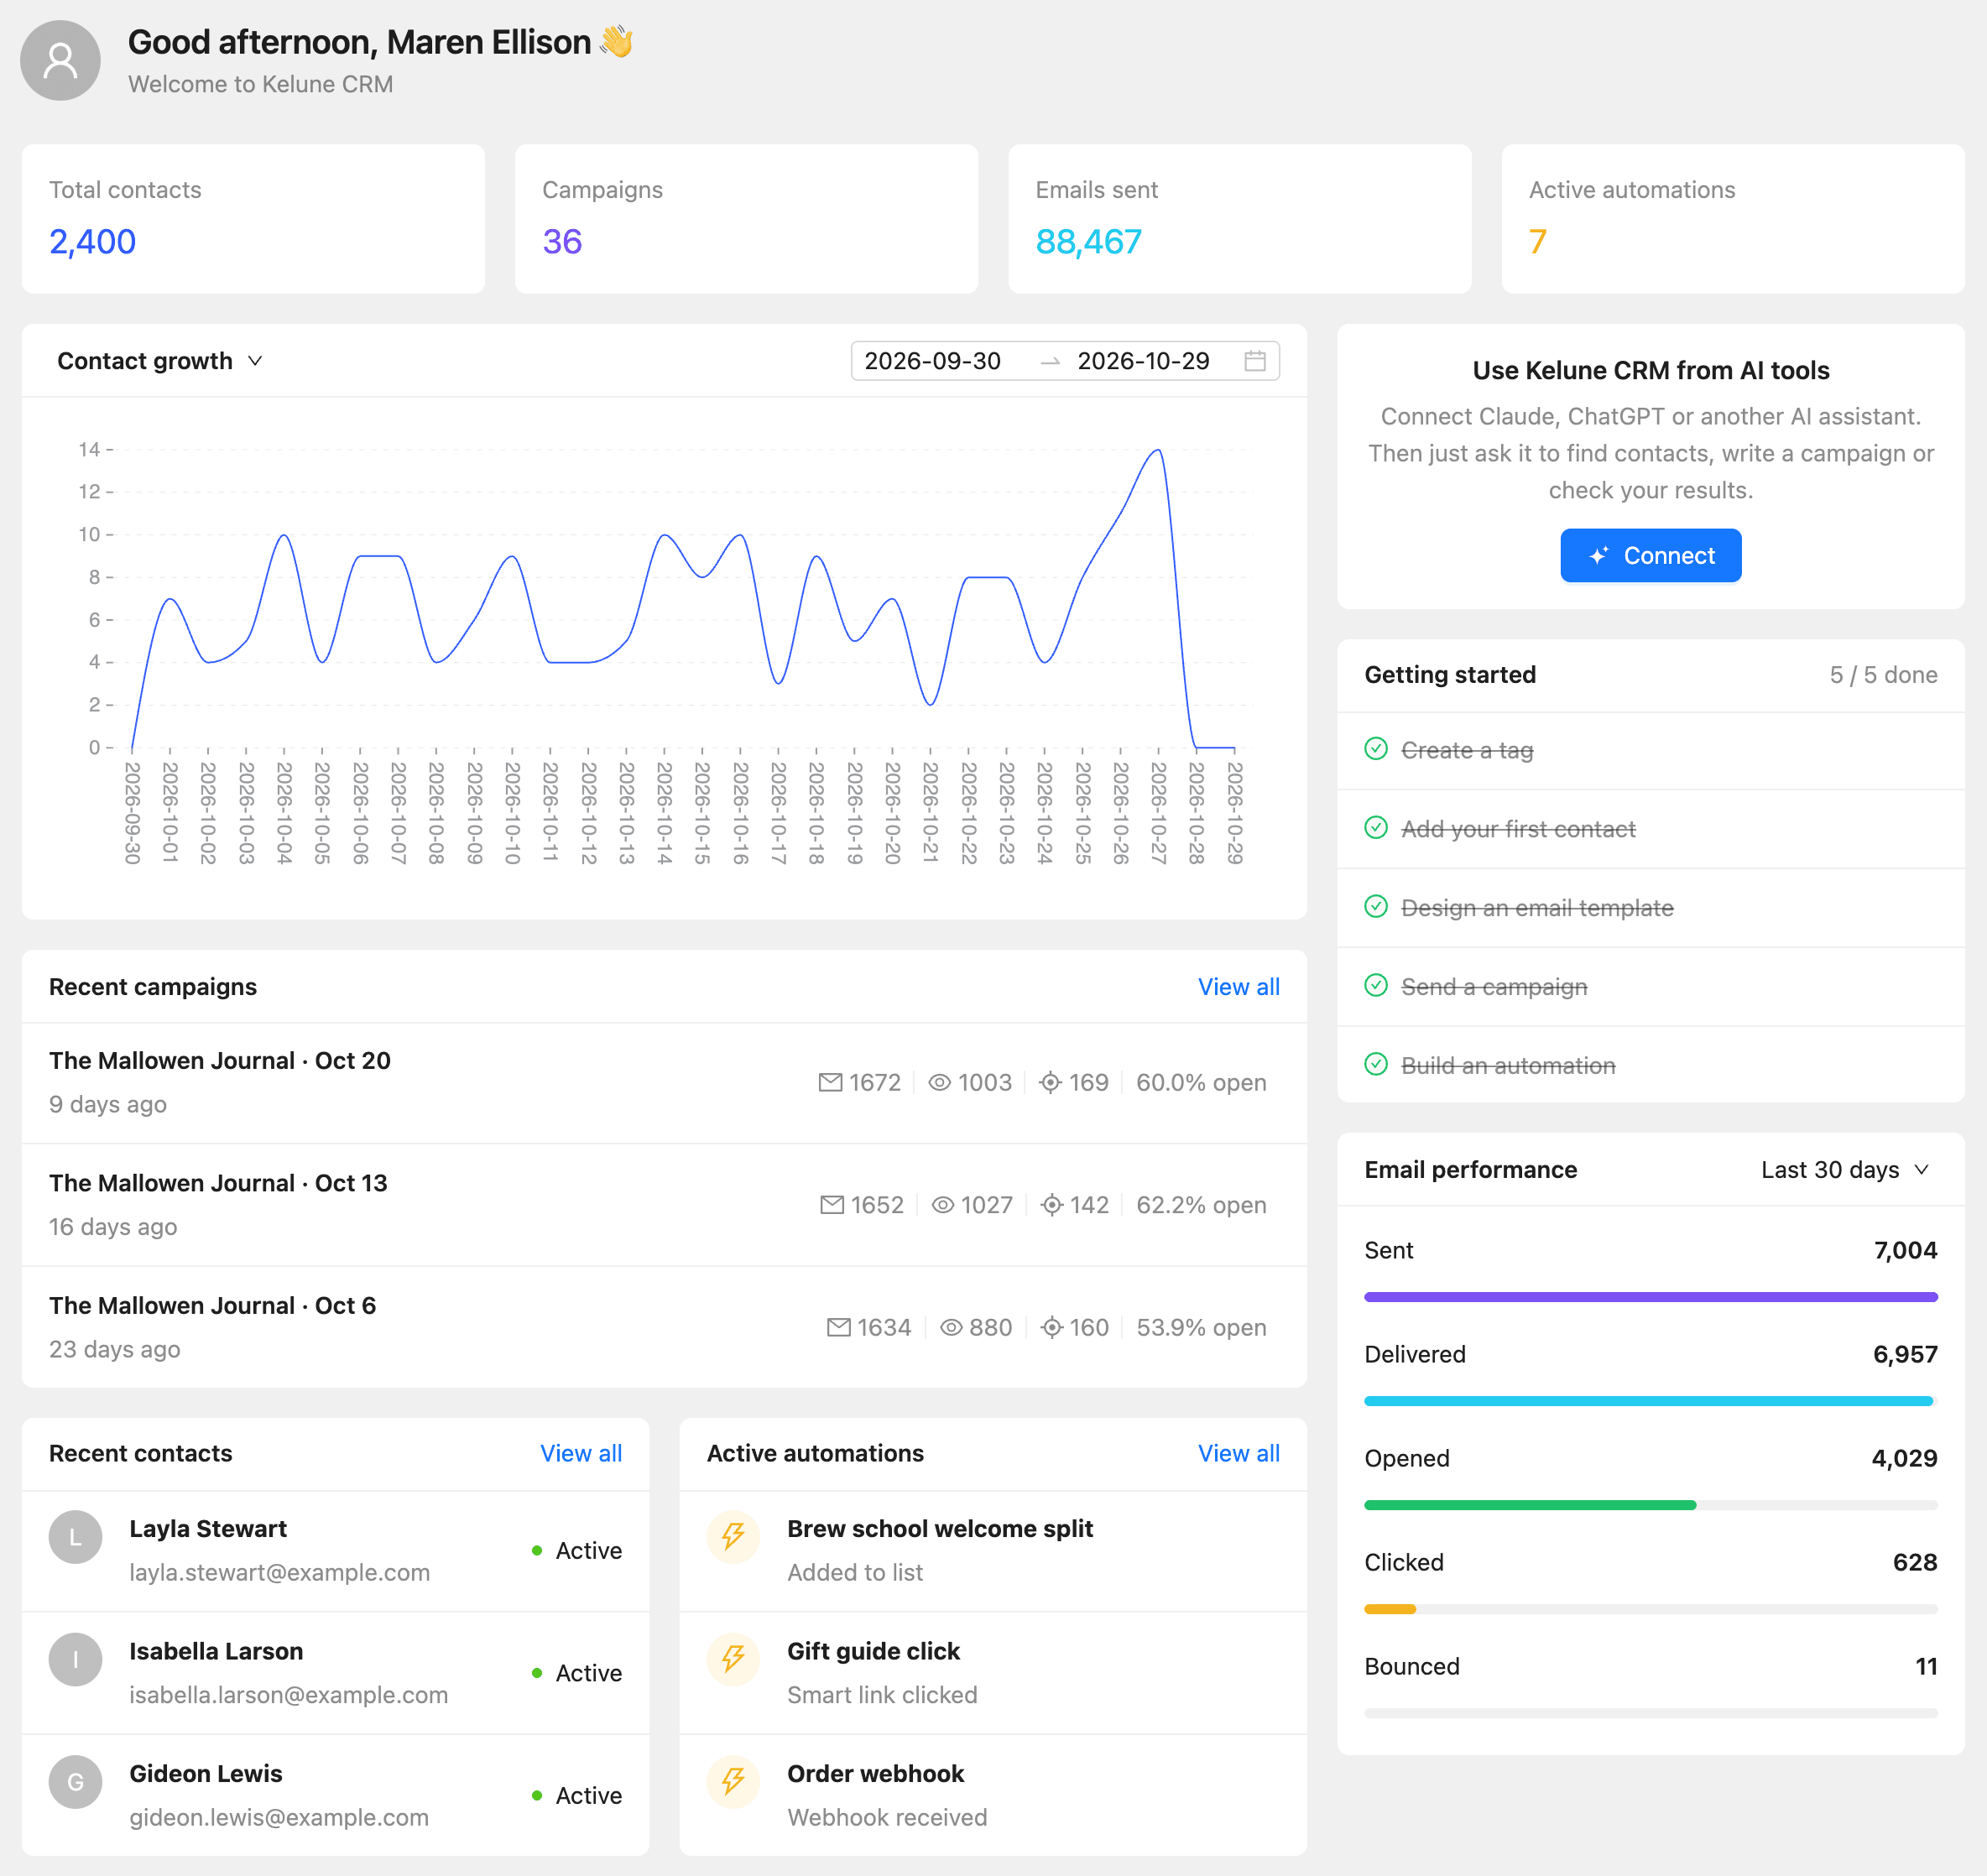Screen dimensions: 1987x1876
Task: Open The Mallowen Journal · Oct 13 campaign
Action: pyautogui.click(x=218, y=1183)
